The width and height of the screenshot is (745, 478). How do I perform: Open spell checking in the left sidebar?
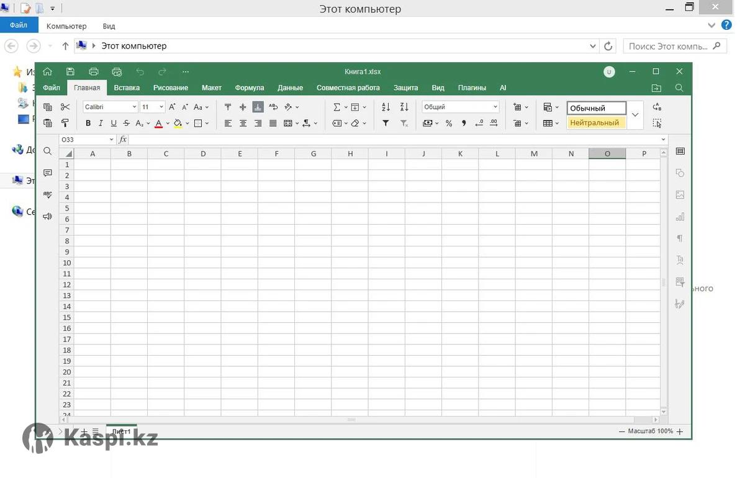(48, 195)
